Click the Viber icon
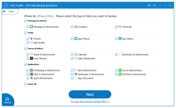 32,74
